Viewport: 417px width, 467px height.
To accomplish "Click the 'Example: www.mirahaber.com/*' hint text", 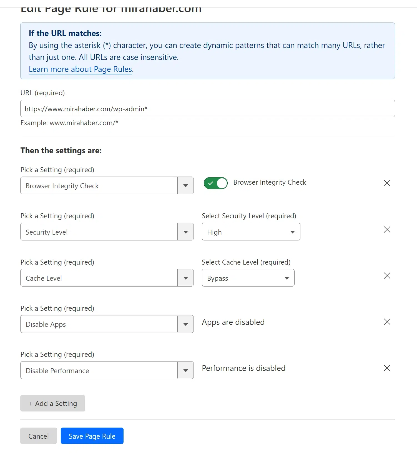I will (69, 123).
